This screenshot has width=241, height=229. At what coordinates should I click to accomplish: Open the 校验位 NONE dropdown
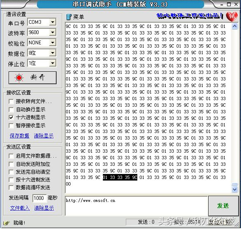[x=52, y=43]
